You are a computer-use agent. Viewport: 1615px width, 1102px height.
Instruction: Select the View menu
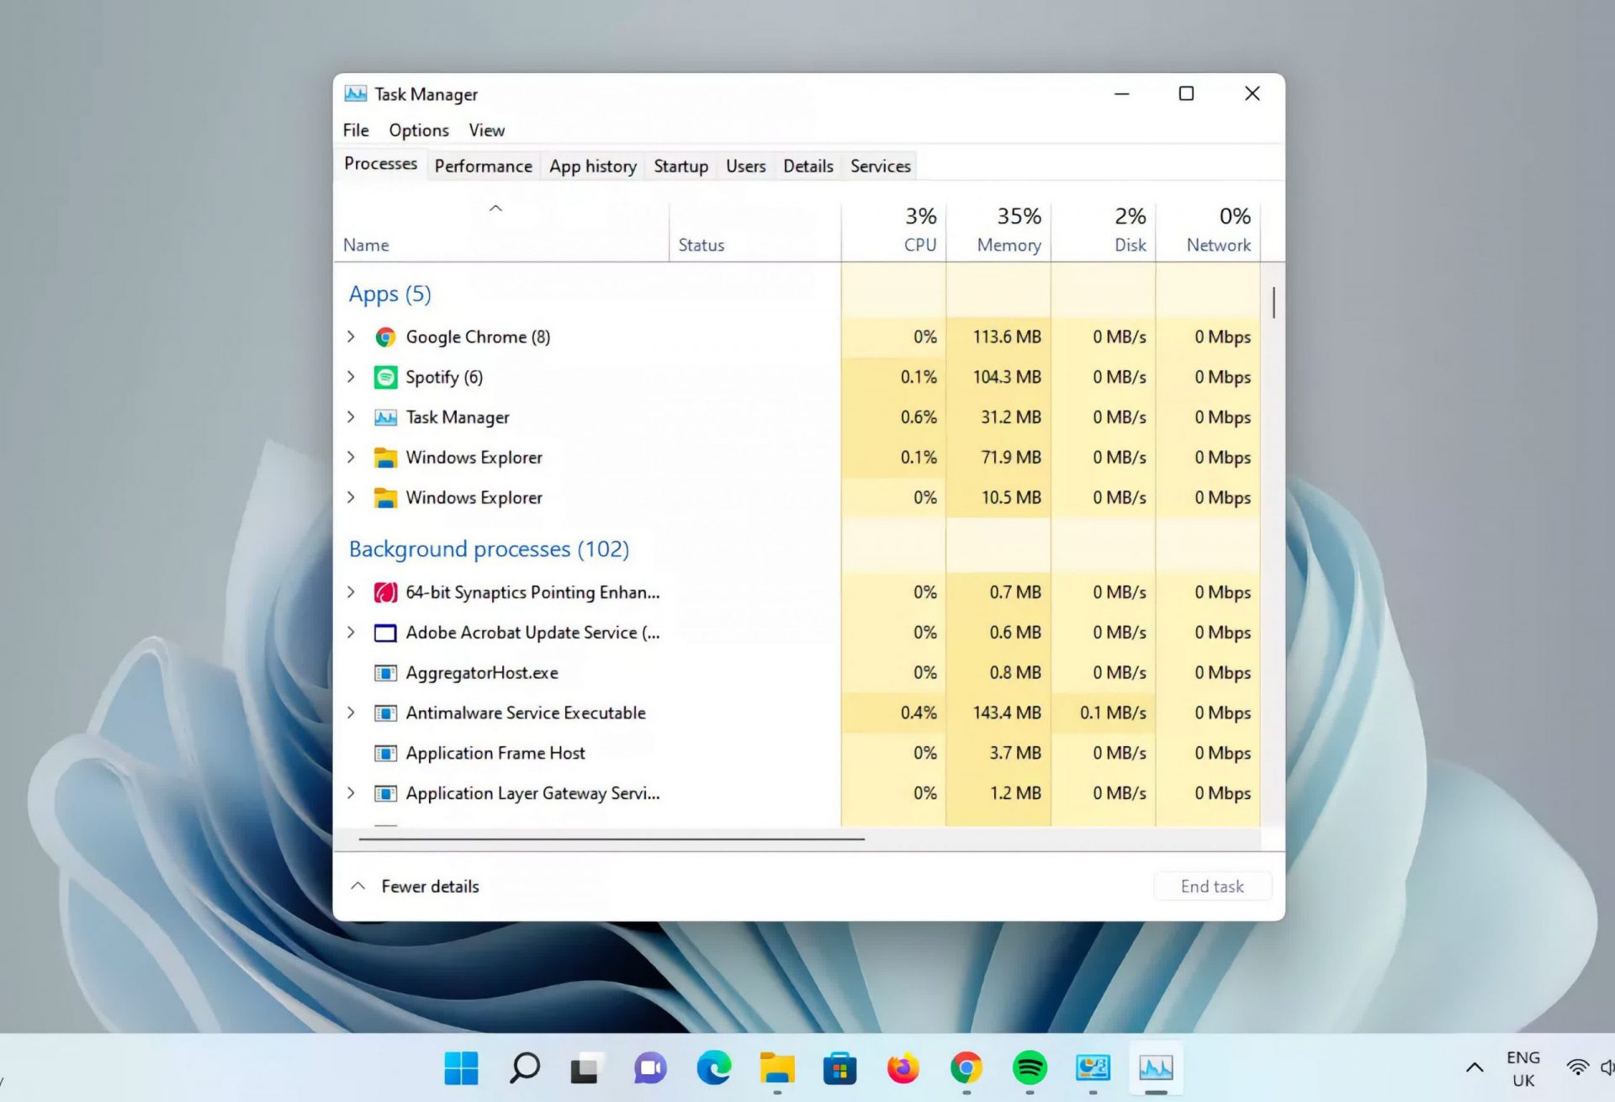[x=486, y=130]
